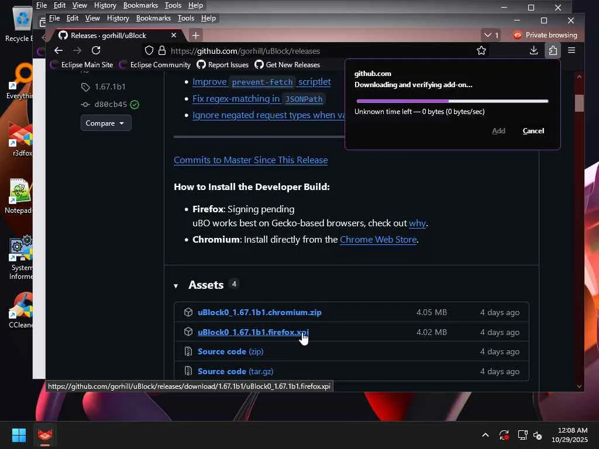Open the Compare dropdown

point(106,123)
